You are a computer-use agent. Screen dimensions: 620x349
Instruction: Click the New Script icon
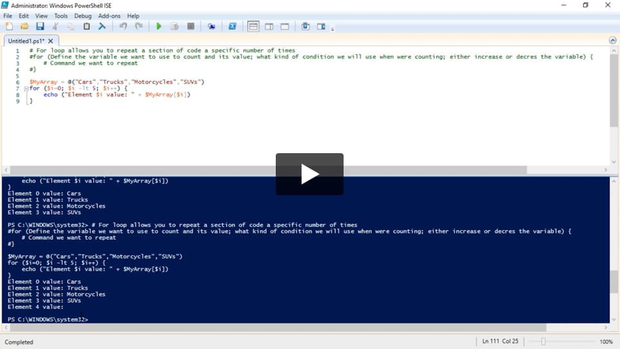[x=9, y=26]
